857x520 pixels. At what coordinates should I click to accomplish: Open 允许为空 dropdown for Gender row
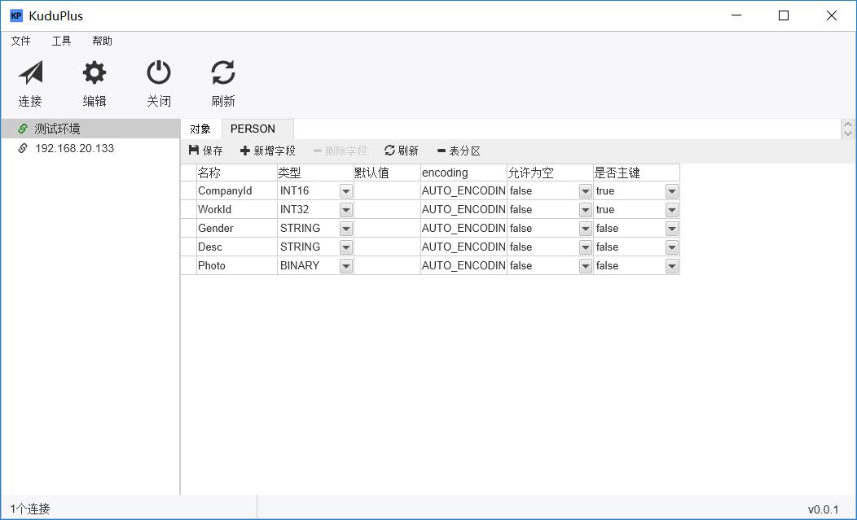pyautogui.click(x=586, y=229)
